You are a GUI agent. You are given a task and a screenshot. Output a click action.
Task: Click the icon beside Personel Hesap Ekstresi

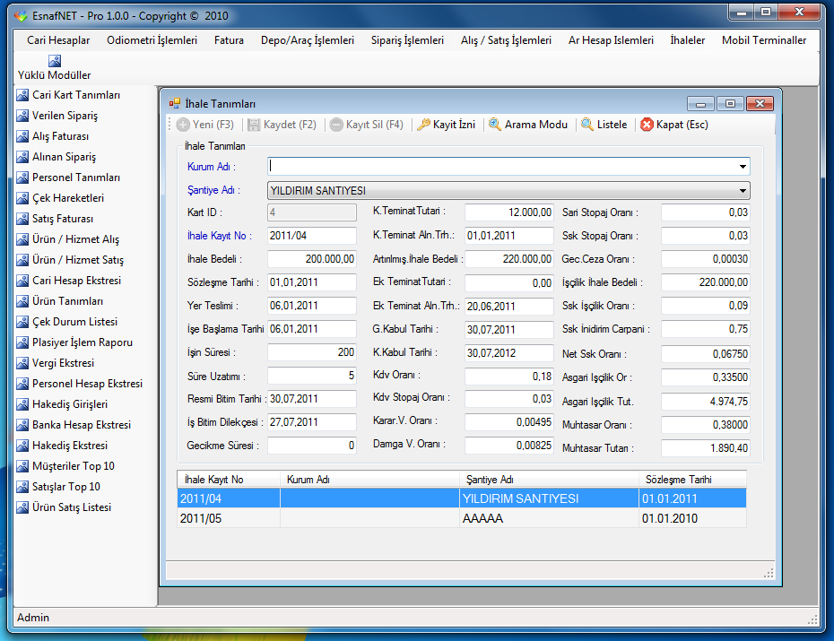coord(22,384)
